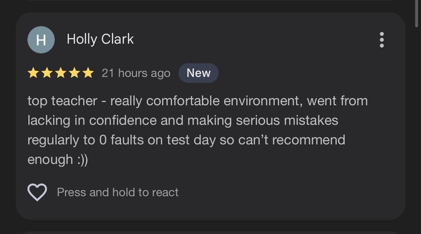
Task: Open the Holly Clark reviewer name
Action: click(x=100, y=39)
